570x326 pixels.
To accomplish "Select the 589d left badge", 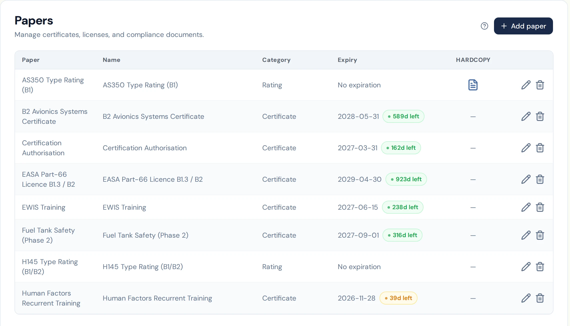I will coord(403,116).
